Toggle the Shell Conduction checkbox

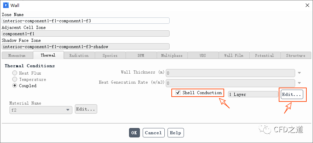[x=178, y=93]
